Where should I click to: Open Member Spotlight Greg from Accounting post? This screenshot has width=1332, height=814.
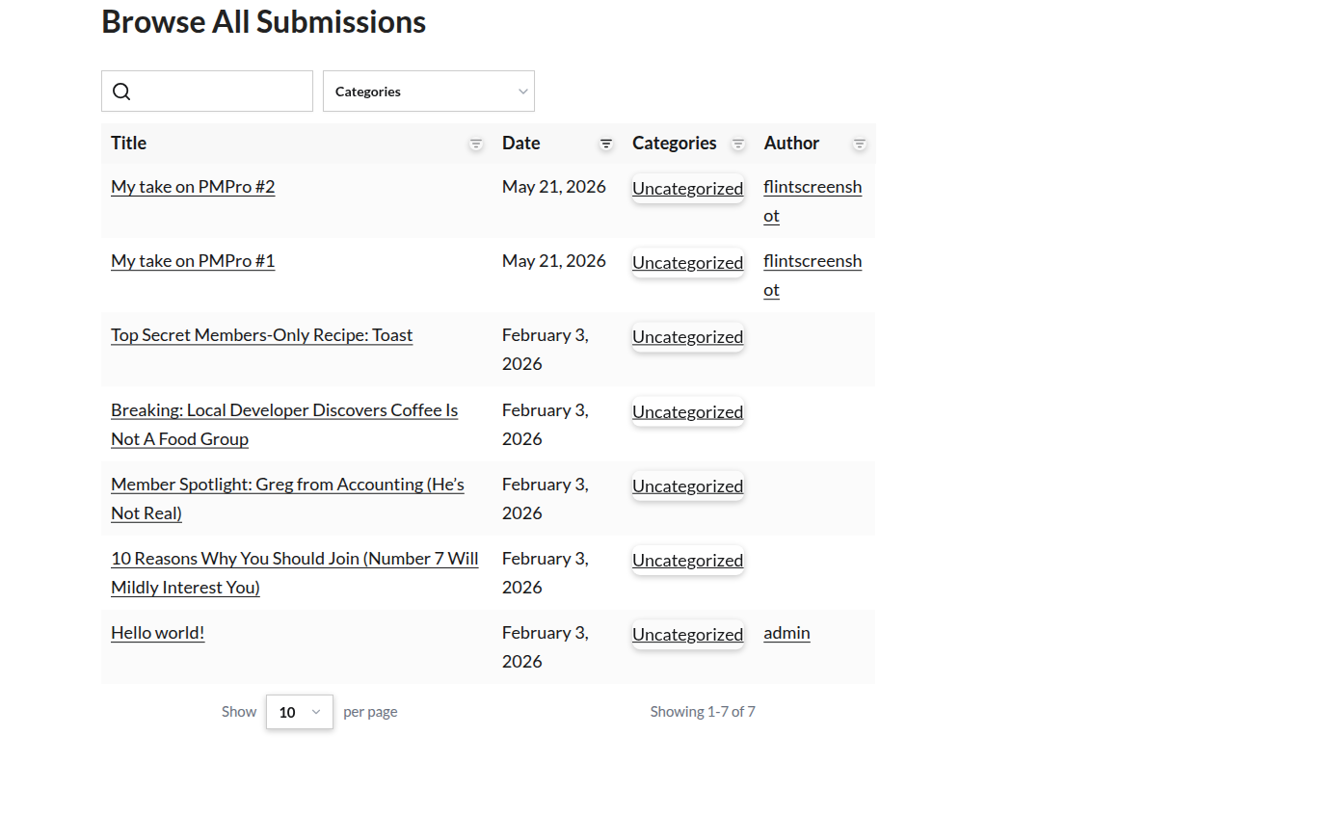point(287,499)
